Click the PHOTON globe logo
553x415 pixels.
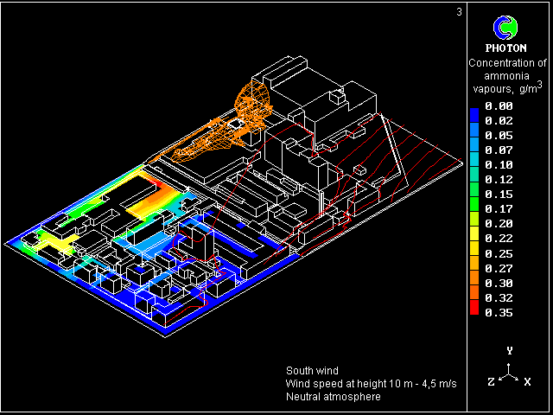pos(504,26)
